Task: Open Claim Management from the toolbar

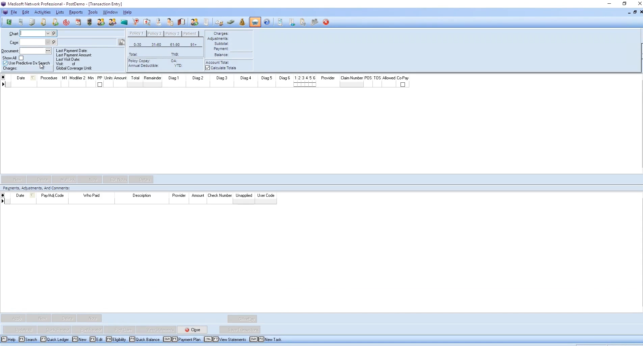Action: pos(20,22)
